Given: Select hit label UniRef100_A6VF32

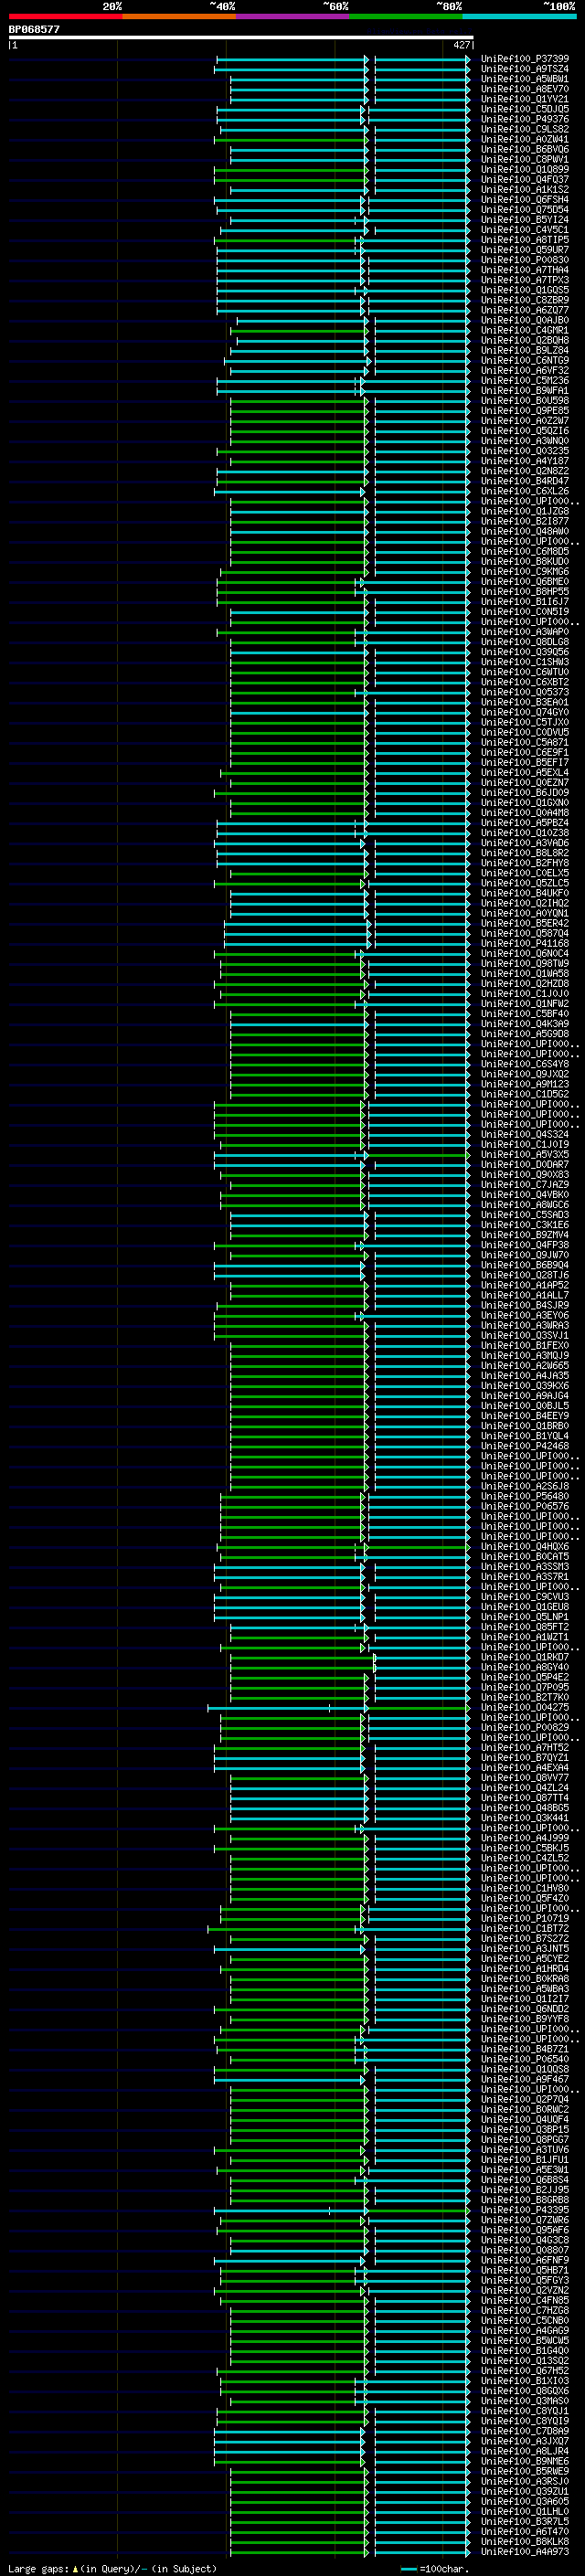Looking at the screenshot, I should [525, 371].
